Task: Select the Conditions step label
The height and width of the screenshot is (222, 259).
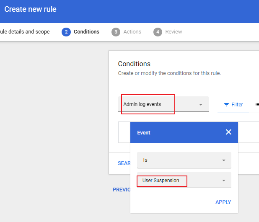Action: (x=86, y=32)
